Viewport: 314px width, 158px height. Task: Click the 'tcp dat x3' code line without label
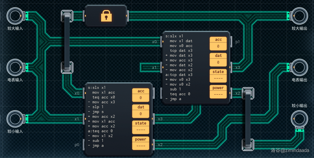181,51
